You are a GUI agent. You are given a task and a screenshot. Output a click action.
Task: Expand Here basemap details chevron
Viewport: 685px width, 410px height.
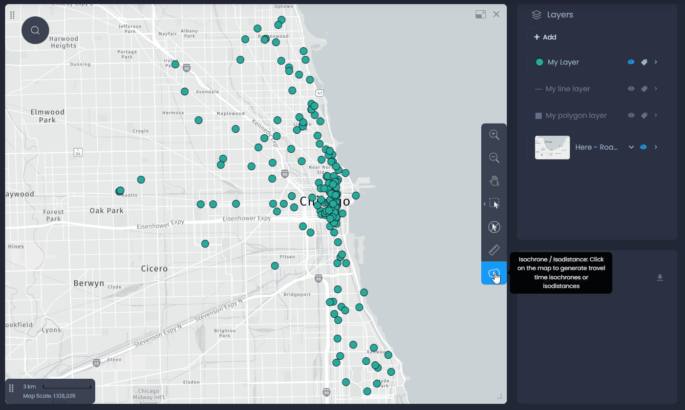point(656,147)
